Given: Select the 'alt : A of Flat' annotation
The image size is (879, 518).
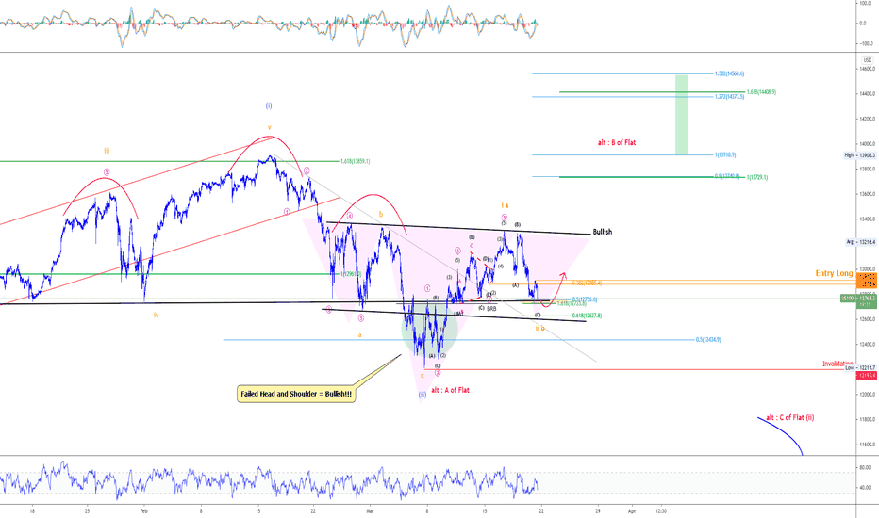Looking at the screenshot, I should 450,390.
